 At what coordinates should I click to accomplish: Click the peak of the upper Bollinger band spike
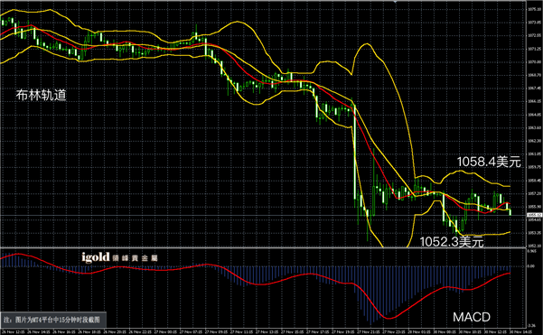366,44
